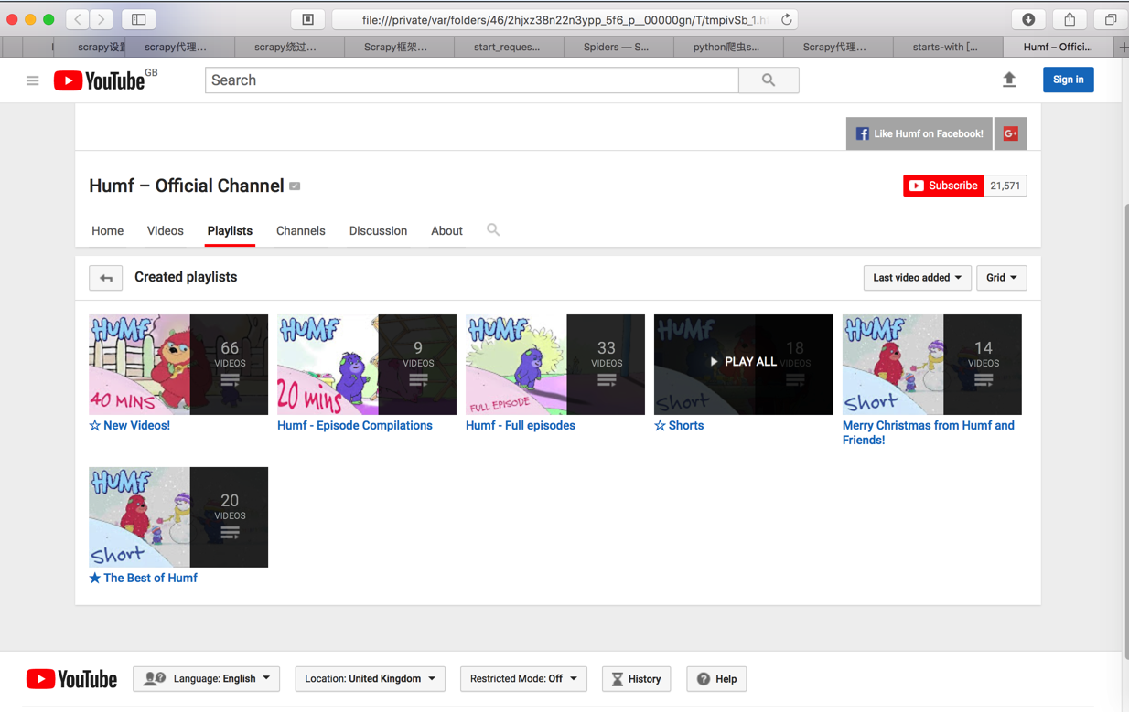
Task: Open the Discussion tab
Action: click(x=378, y=231)
